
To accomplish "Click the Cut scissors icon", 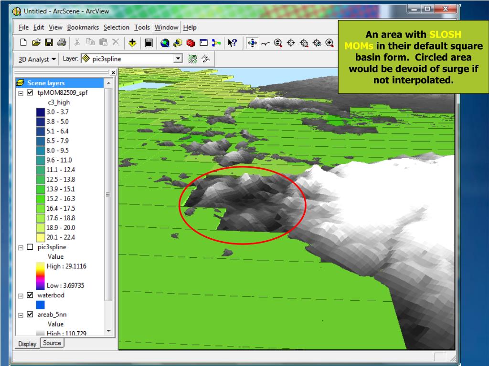I will (77, 42).
